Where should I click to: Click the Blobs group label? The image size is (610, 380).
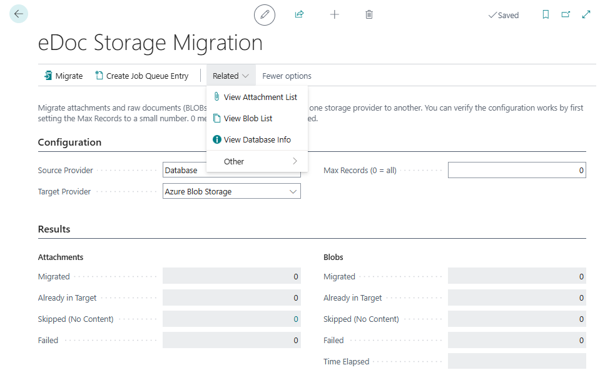click(x=333, y=257)
